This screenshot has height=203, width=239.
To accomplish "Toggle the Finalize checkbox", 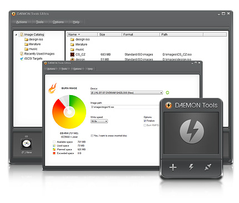I will point(145,121).
